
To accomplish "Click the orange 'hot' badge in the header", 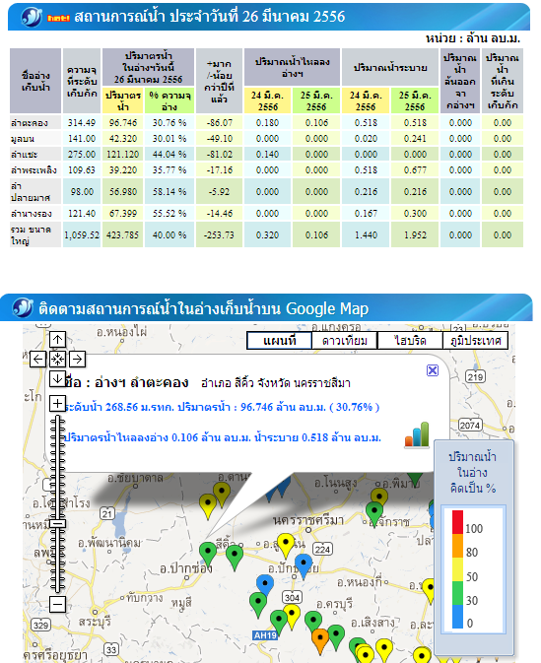I will click(58, 18).
